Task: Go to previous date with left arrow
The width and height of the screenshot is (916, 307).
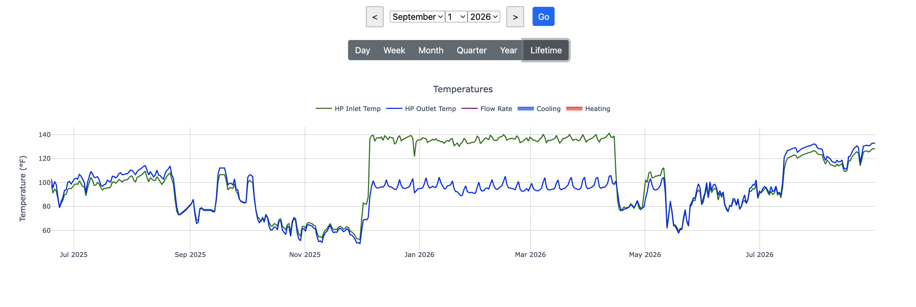Action: pos(374,17)
